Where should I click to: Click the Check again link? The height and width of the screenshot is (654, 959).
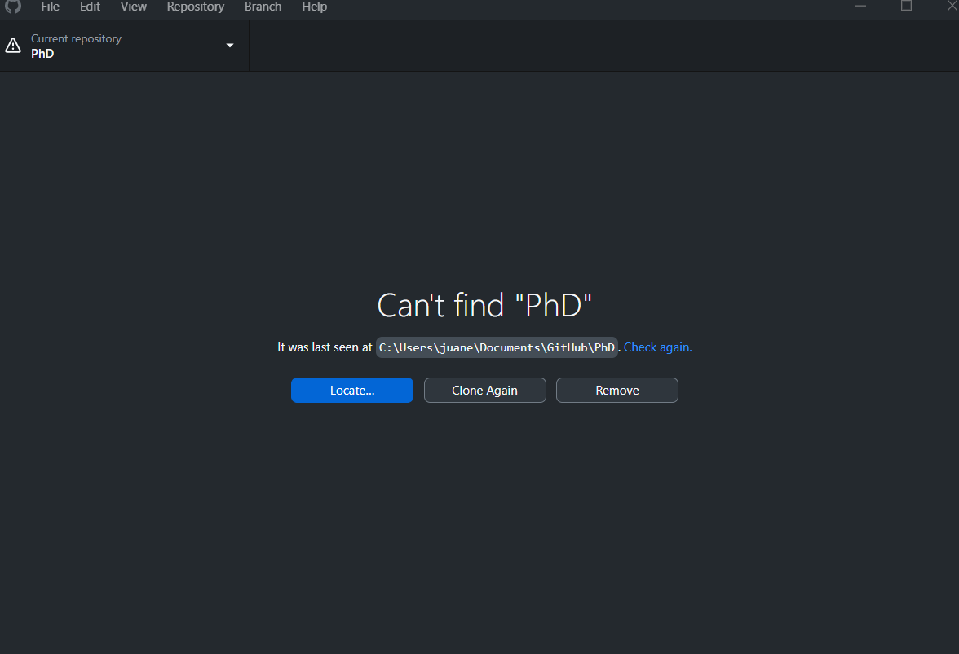tap(657, 347)
